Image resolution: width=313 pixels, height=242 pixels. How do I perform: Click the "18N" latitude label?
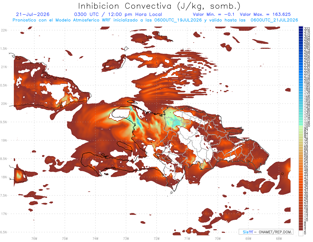click(x=4, y=177)
